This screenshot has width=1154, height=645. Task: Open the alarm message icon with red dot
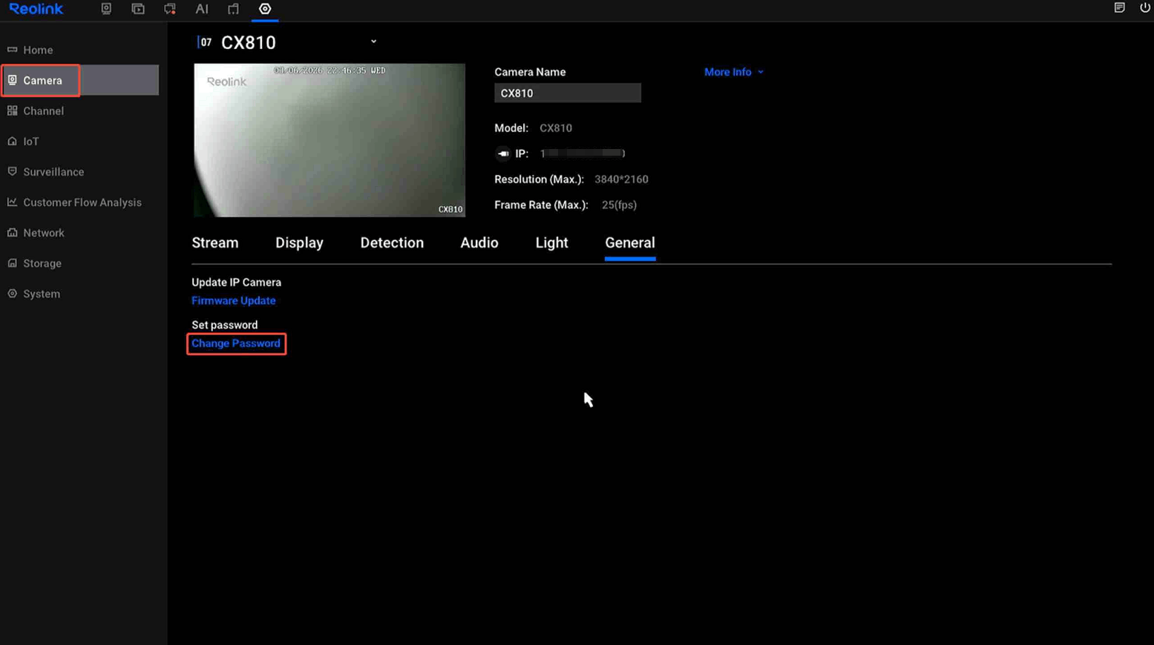(x=170, y=9)
